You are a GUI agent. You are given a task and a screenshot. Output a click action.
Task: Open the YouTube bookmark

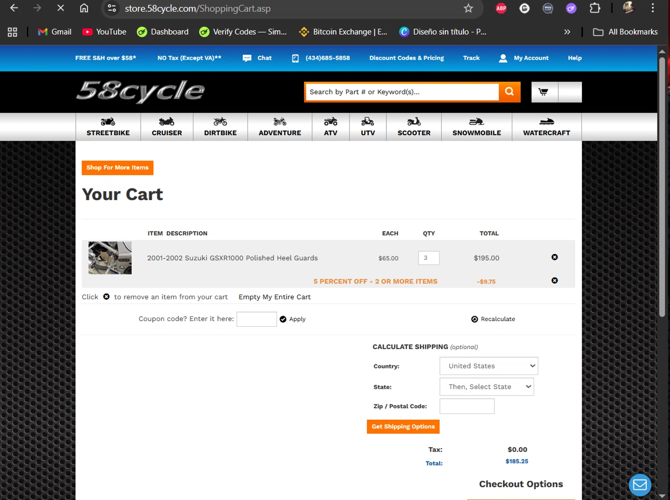pos(105,32)
